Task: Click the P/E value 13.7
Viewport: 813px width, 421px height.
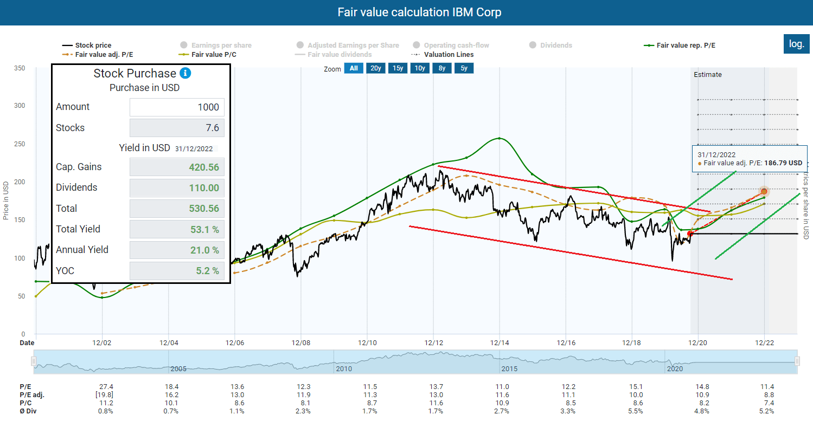Action: point(436,387)
